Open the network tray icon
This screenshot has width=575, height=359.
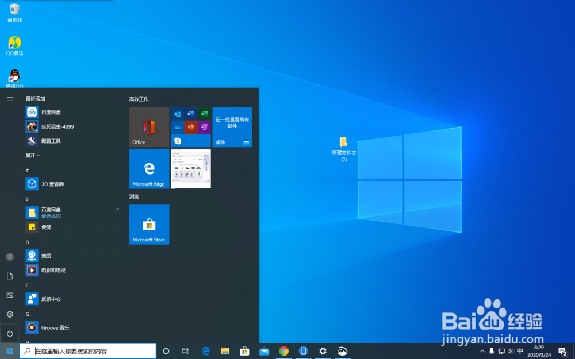click(501, 351)
